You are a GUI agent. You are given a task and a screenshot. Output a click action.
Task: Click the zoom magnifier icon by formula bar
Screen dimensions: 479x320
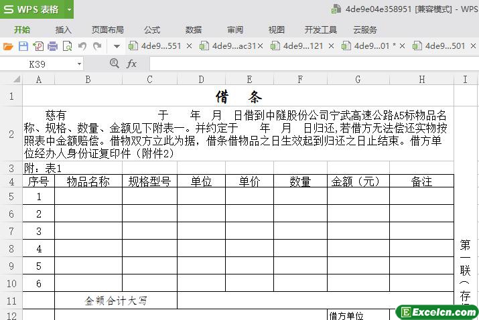(115, 64)
